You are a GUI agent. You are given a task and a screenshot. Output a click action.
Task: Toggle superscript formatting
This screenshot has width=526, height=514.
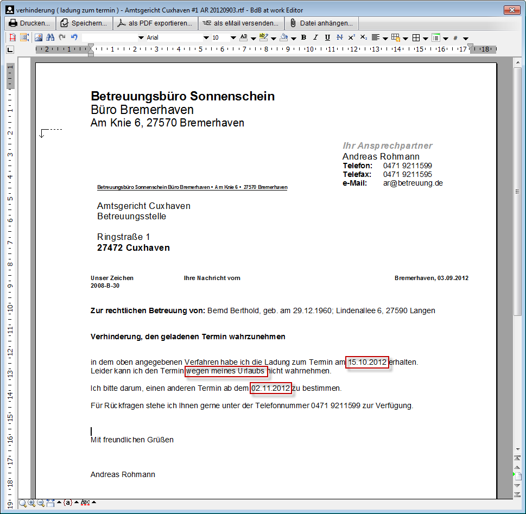click(352, 37)
